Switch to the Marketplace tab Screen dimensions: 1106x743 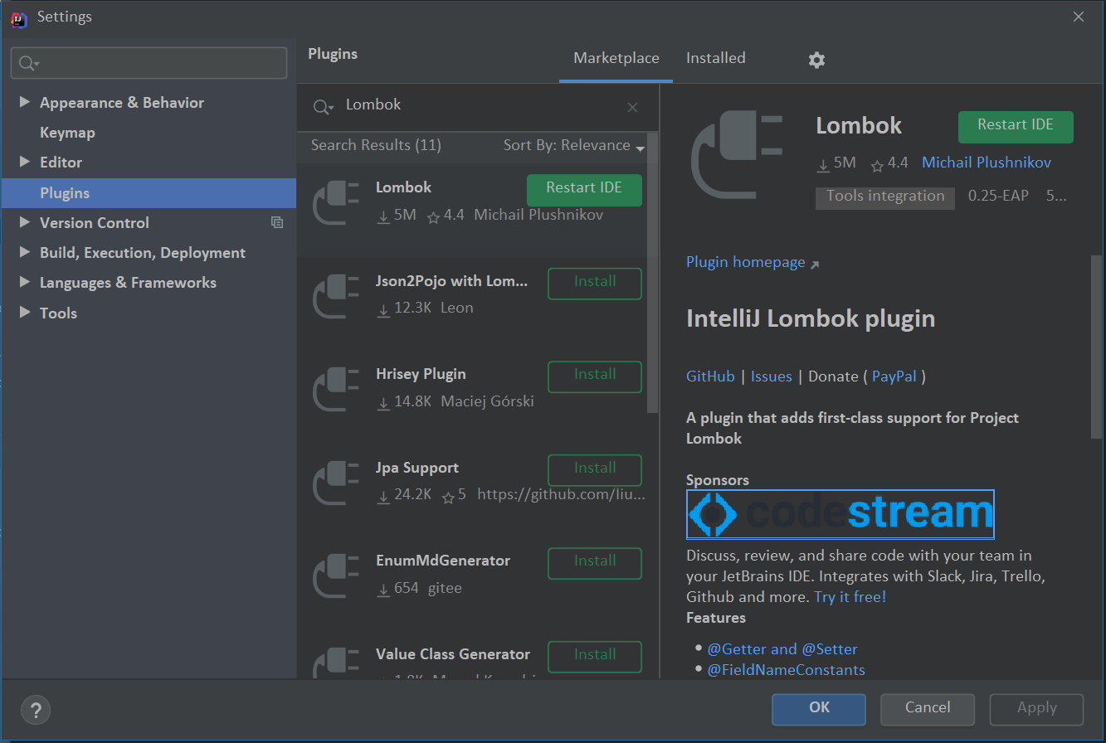point(616,58)
